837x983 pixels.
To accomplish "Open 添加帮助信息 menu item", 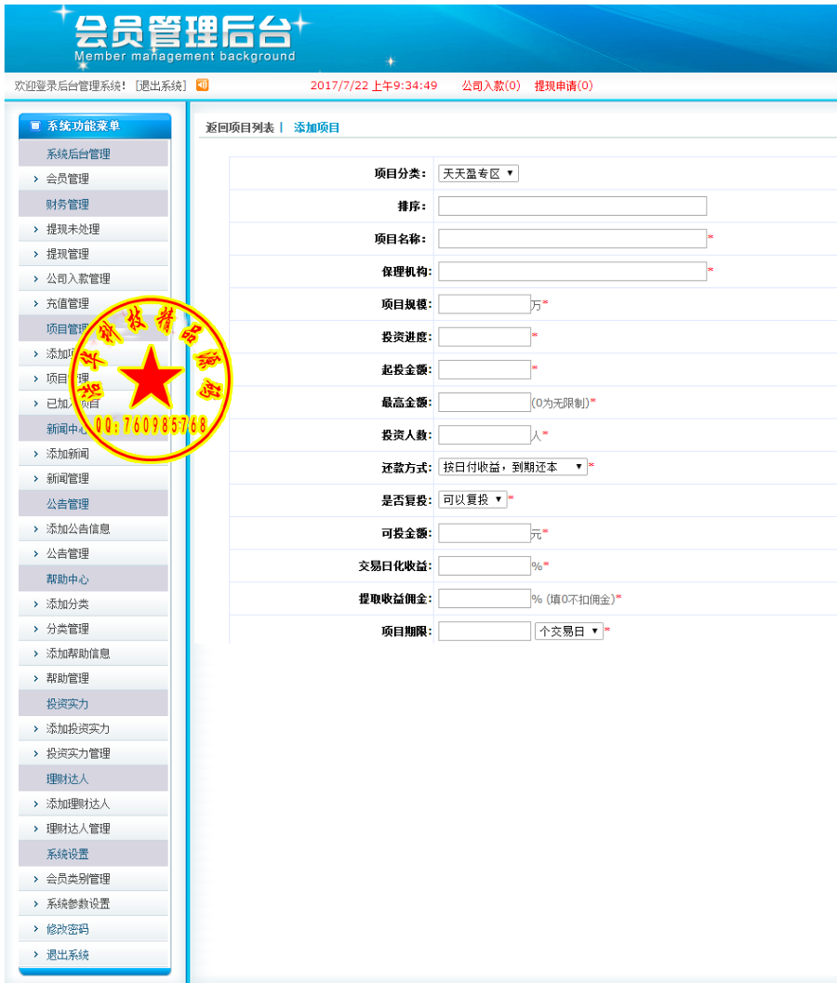I will tap(78, 653).
